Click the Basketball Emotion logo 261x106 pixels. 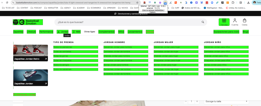(28, 22)
